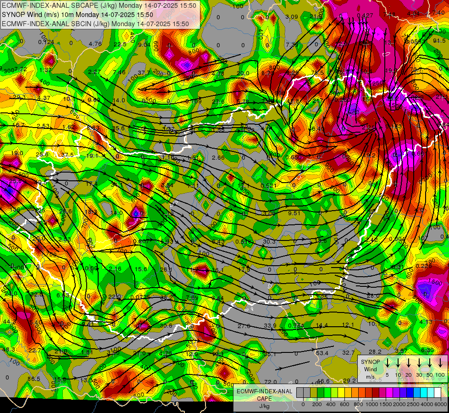Pick the bright magenta swatch in CAPE legend
The width and height of the screenshot is (449, 413).
[389, 393]
